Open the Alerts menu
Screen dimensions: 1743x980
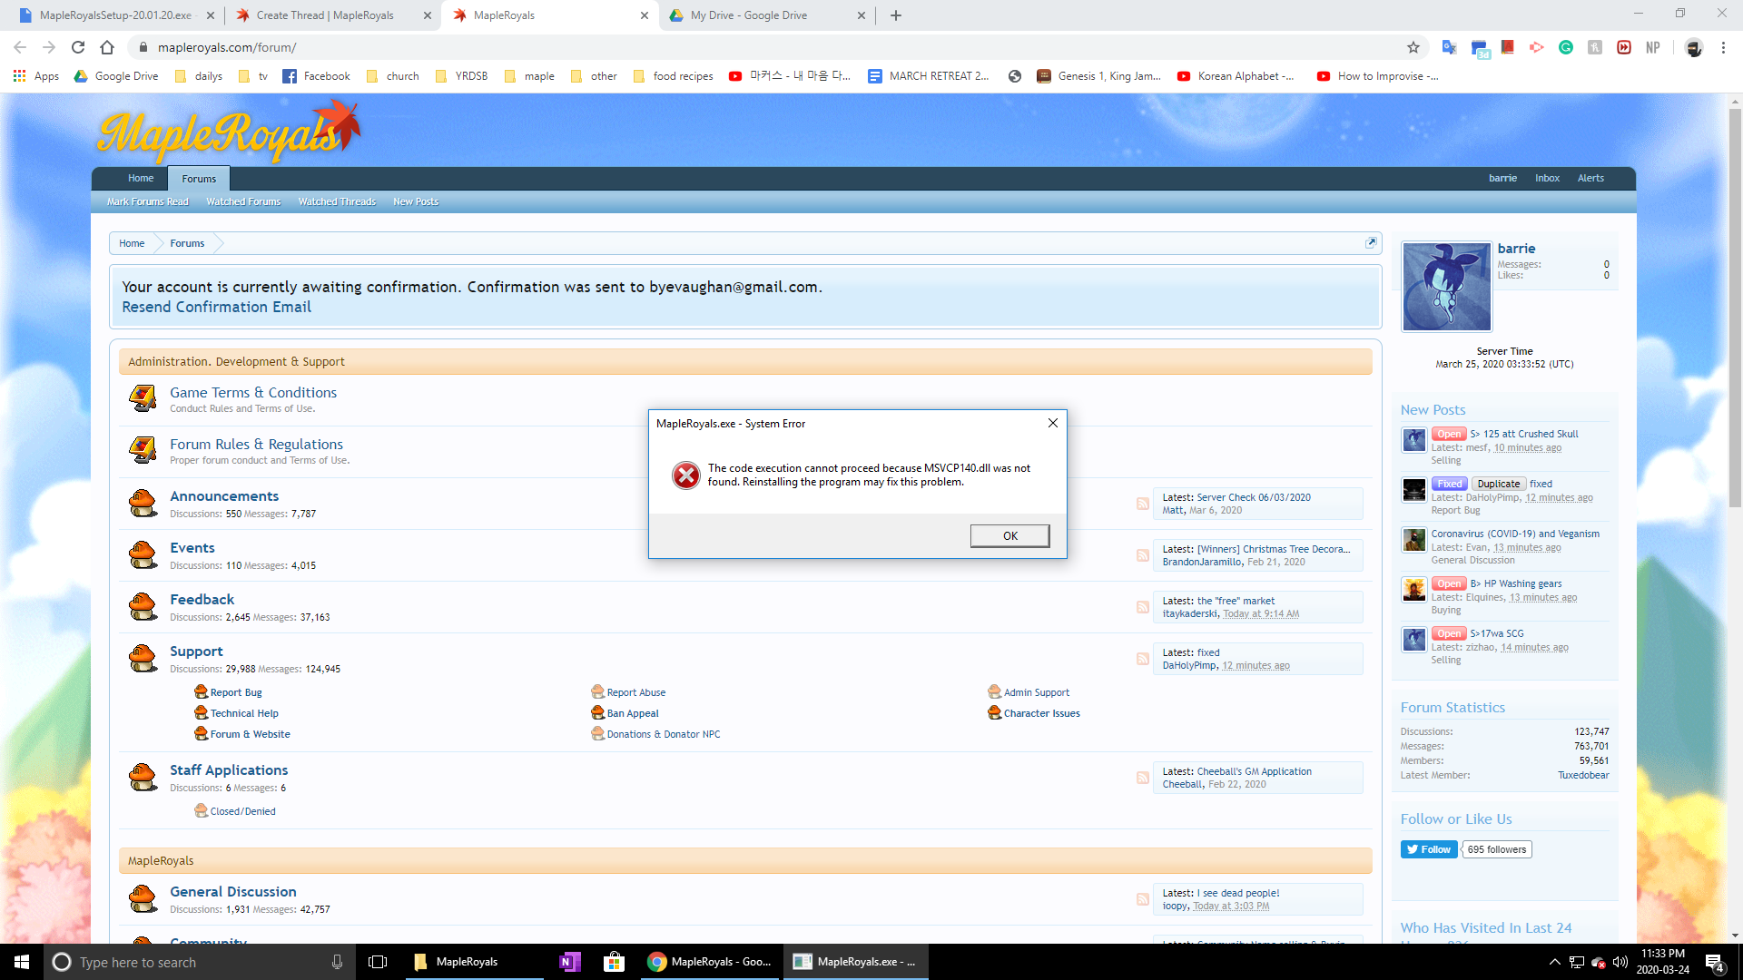[1590, 178]
